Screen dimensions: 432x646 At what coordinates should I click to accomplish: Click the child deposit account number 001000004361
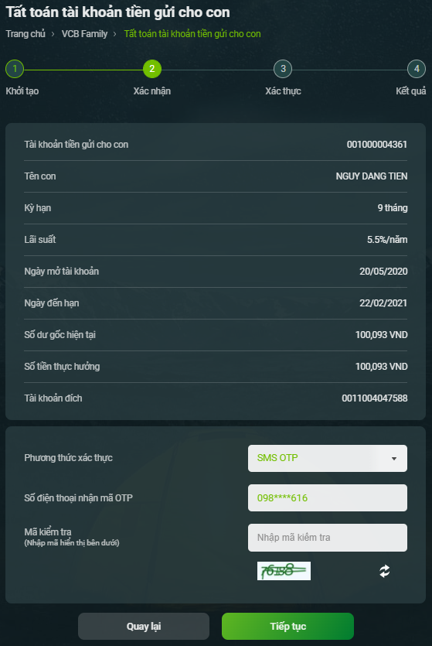(377, 144)
